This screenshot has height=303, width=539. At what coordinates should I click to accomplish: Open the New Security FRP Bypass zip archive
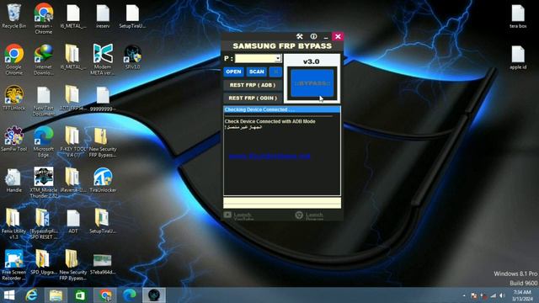(103, 141)
